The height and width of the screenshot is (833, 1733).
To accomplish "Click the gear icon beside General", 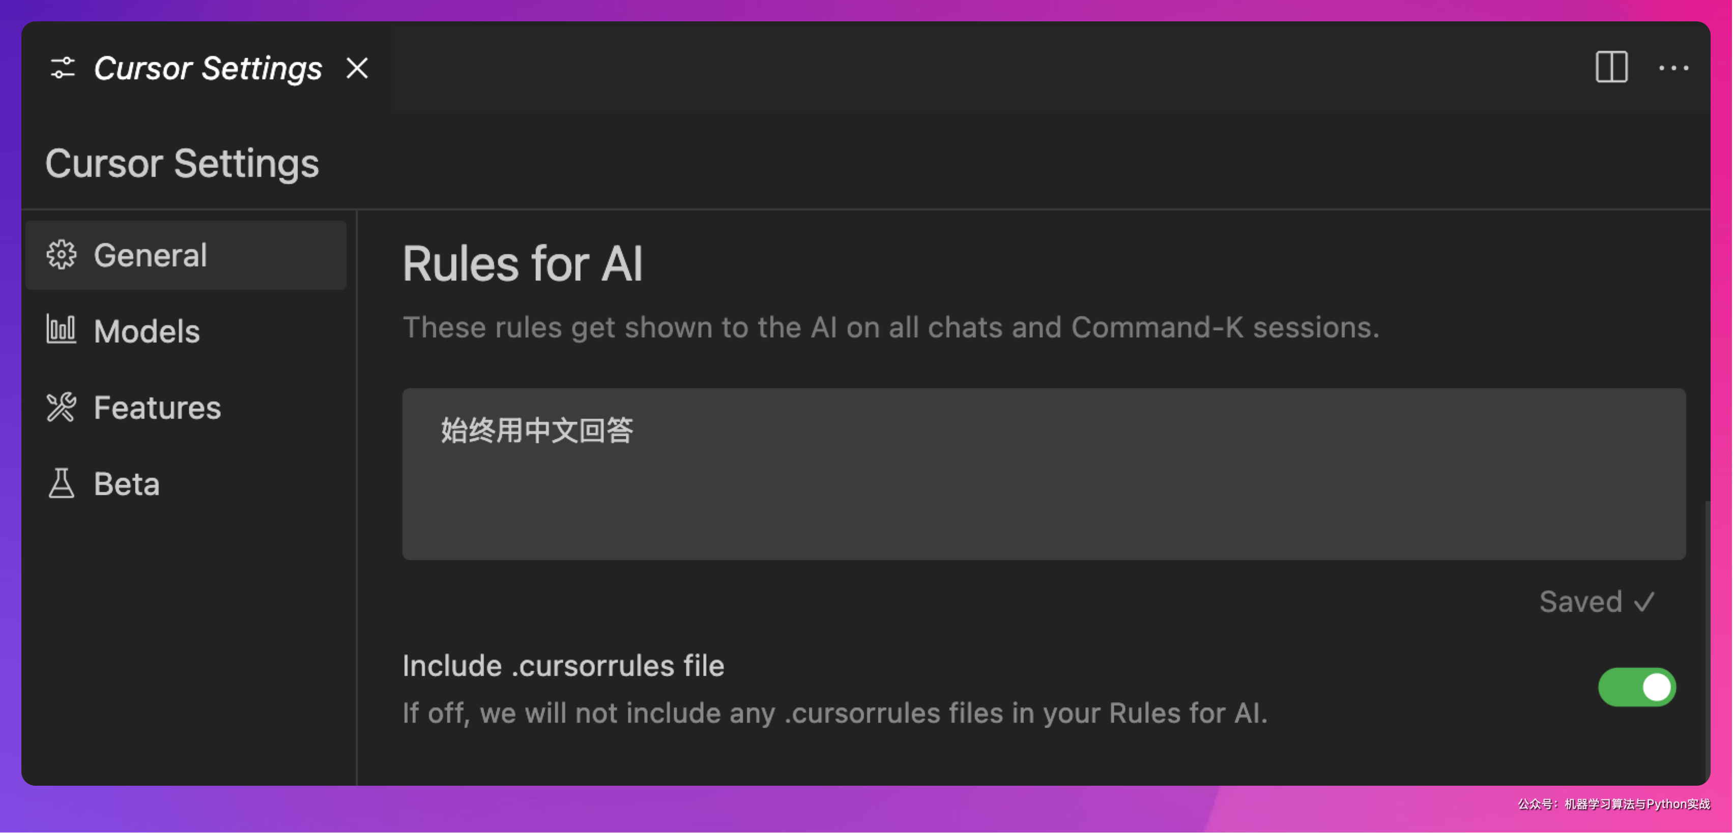I will click(x=61, y=255).
